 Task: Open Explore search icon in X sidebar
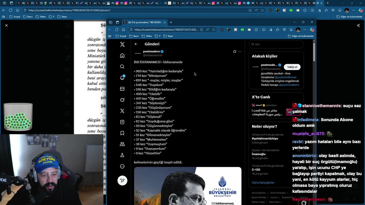coord(122,67)
